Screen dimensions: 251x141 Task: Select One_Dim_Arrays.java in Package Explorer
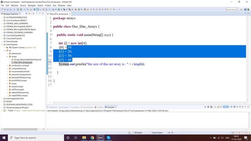click(23, 63)
